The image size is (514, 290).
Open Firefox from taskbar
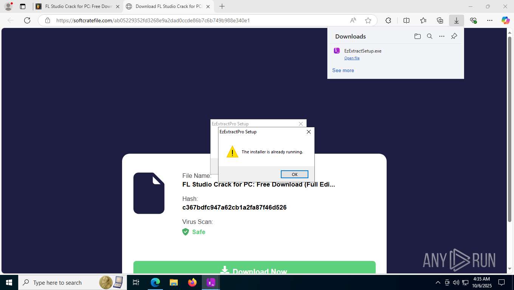click(x=192, y=282)
